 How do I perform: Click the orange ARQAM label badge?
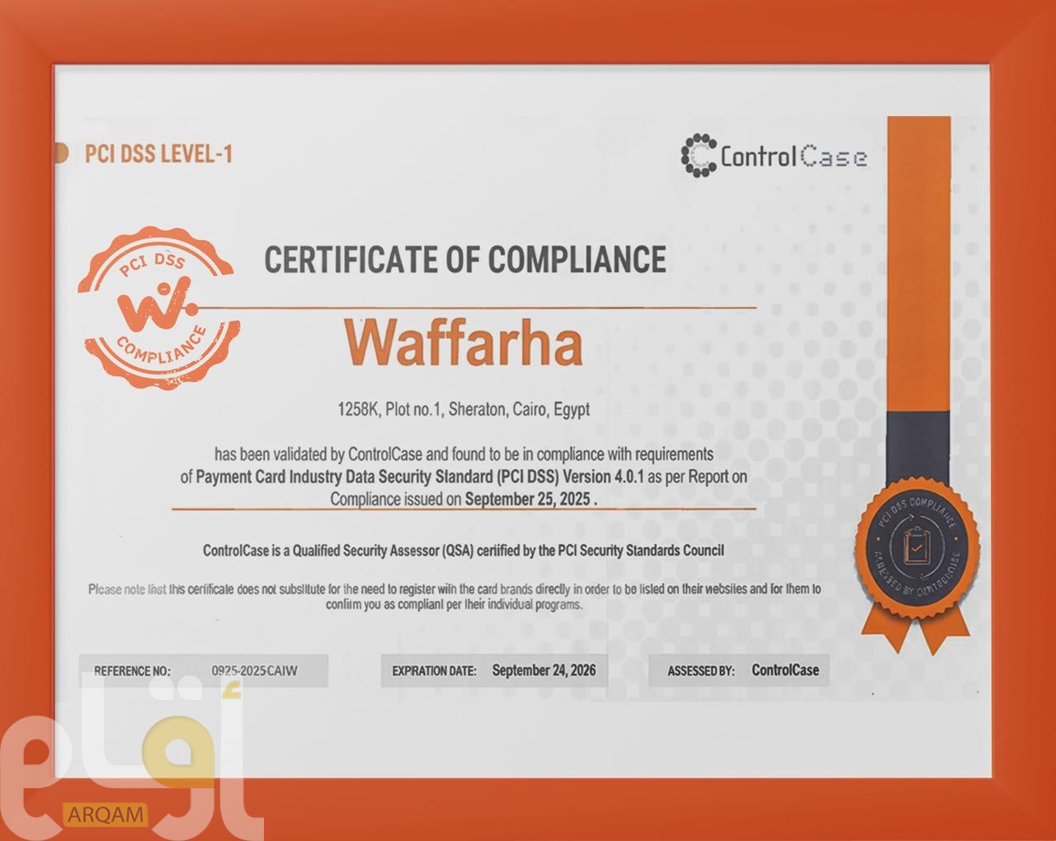coord(105,815)
